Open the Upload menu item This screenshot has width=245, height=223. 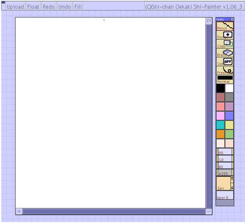coord(15,6)
